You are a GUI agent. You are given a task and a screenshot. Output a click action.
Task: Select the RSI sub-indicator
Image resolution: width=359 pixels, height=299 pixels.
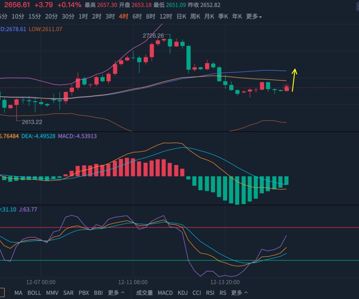click(210, 293)
